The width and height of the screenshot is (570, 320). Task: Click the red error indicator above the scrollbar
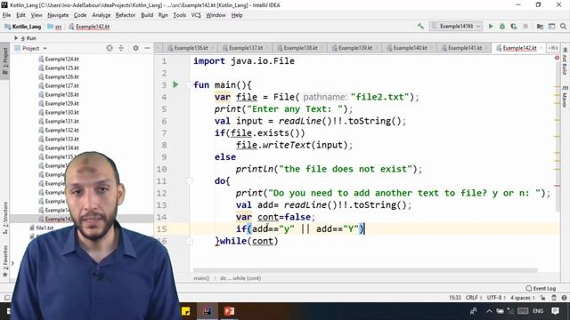(x=557, y=58)
